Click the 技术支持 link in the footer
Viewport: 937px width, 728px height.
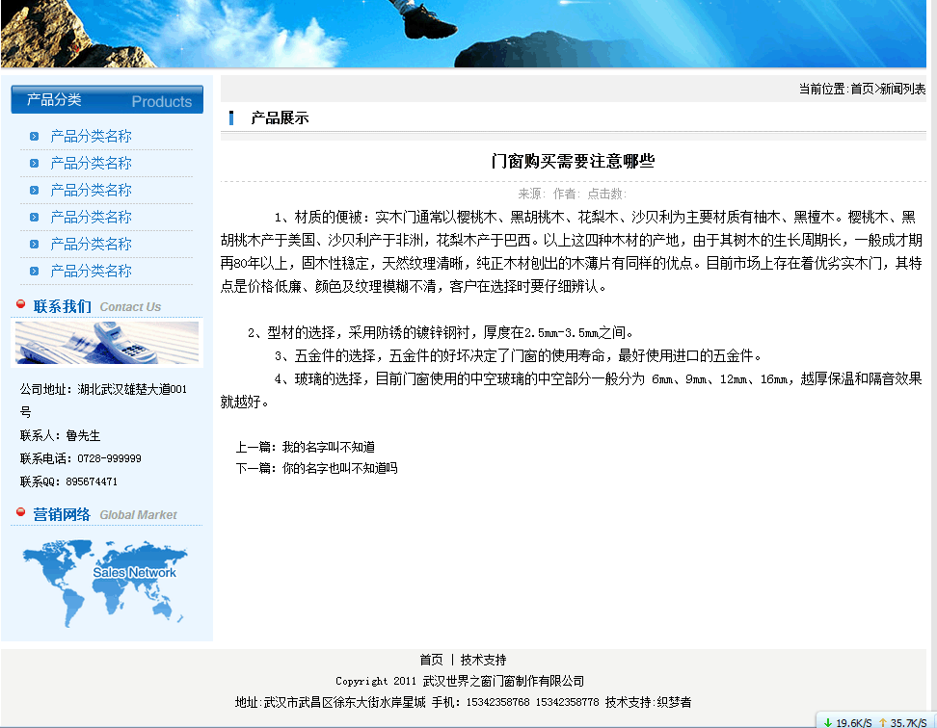tap(483, 660)
